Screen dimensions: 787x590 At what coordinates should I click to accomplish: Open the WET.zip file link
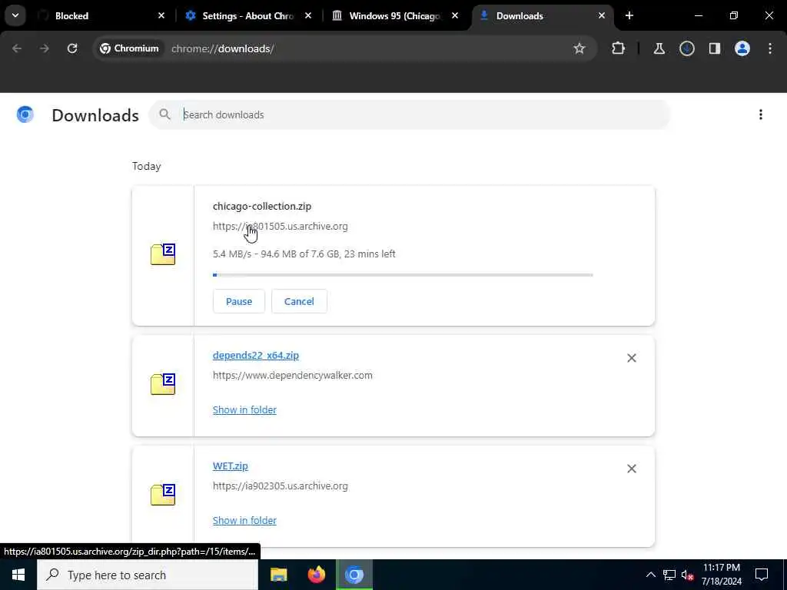click(230, 466)
